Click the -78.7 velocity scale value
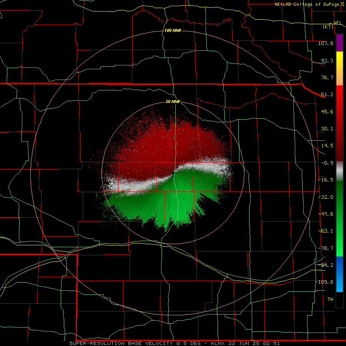346x346 pixels. coord(326,248)
